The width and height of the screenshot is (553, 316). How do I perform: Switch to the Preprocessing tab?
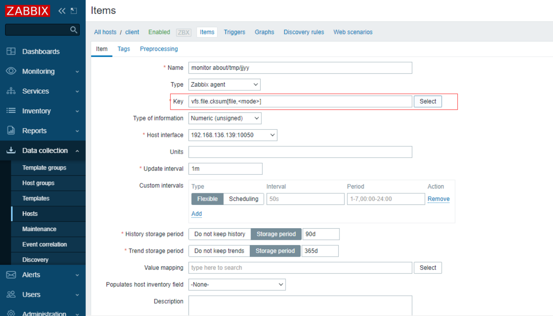click(159, 49)
